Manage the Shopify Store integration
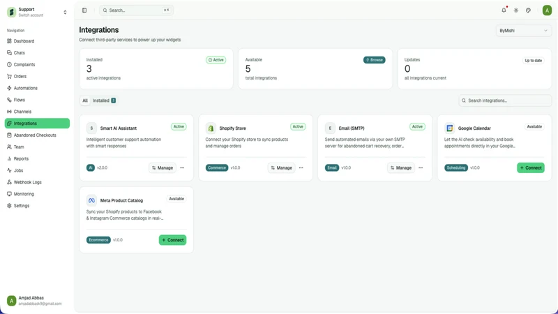This screenshot has height=314, width=558. 282,167
